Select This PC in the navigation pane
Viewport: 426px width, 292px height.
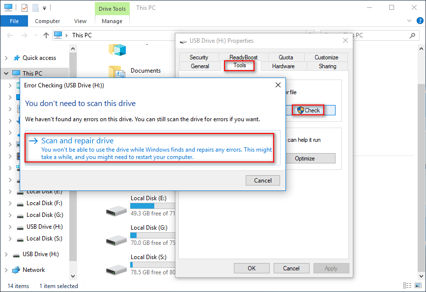(x=32, y=73)
